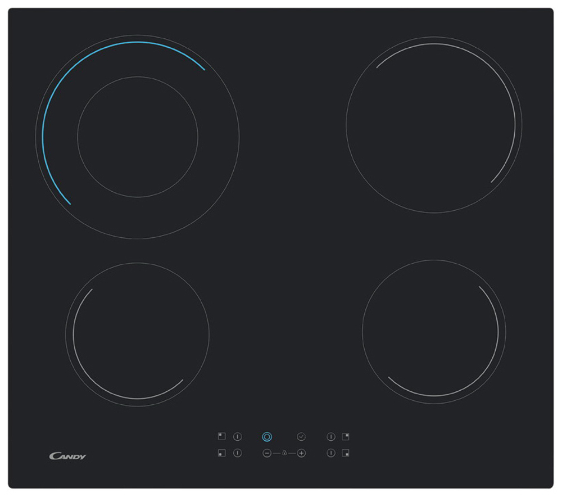The image size is (562, 497).
Task: Increase heat with the plus button
Action: (301, 453)
